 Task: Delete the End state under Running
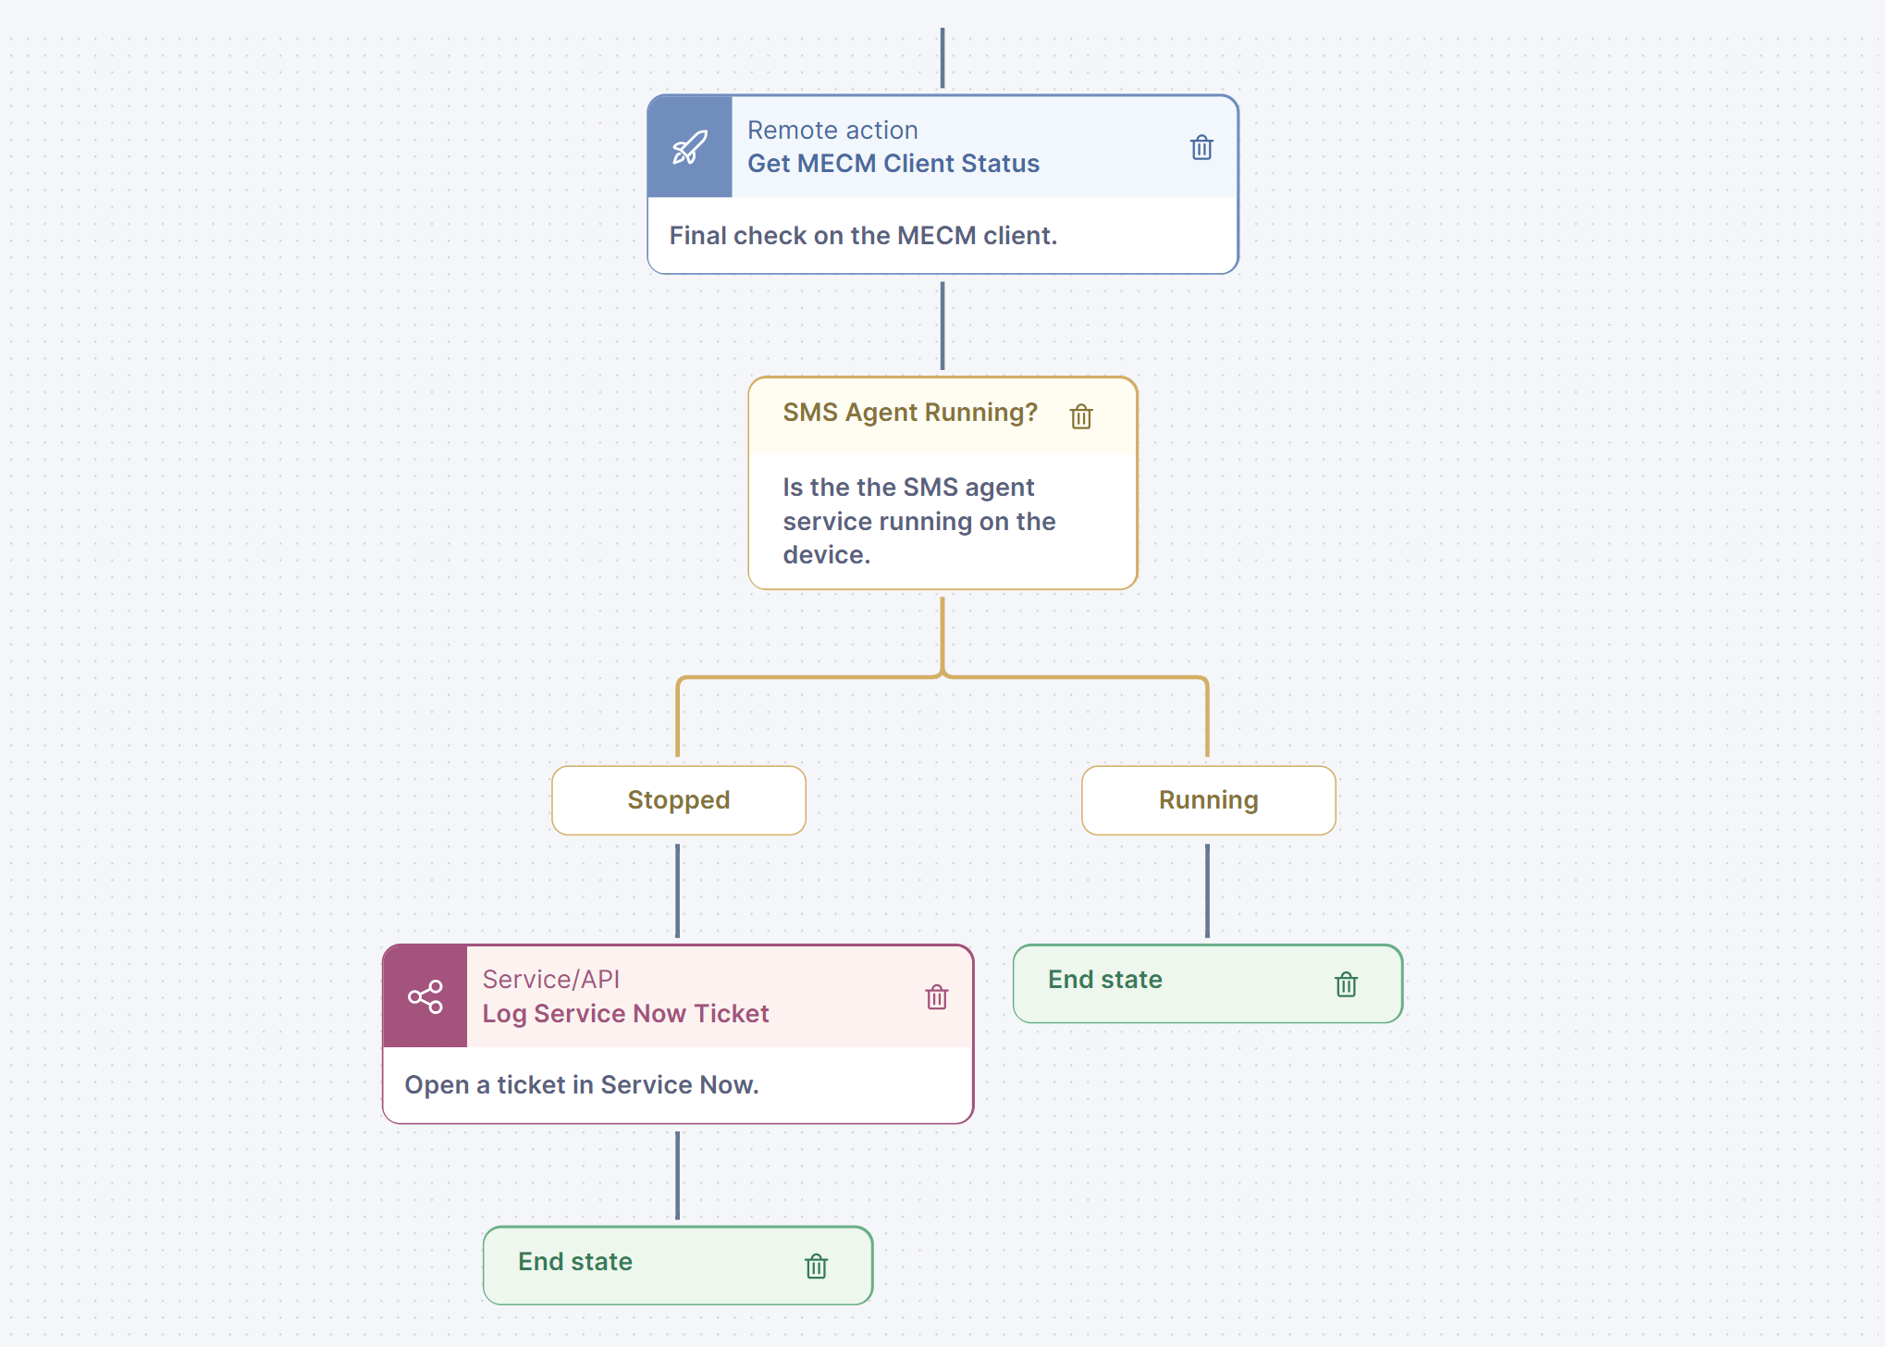pyautogui.click(x=1346, y=983)
